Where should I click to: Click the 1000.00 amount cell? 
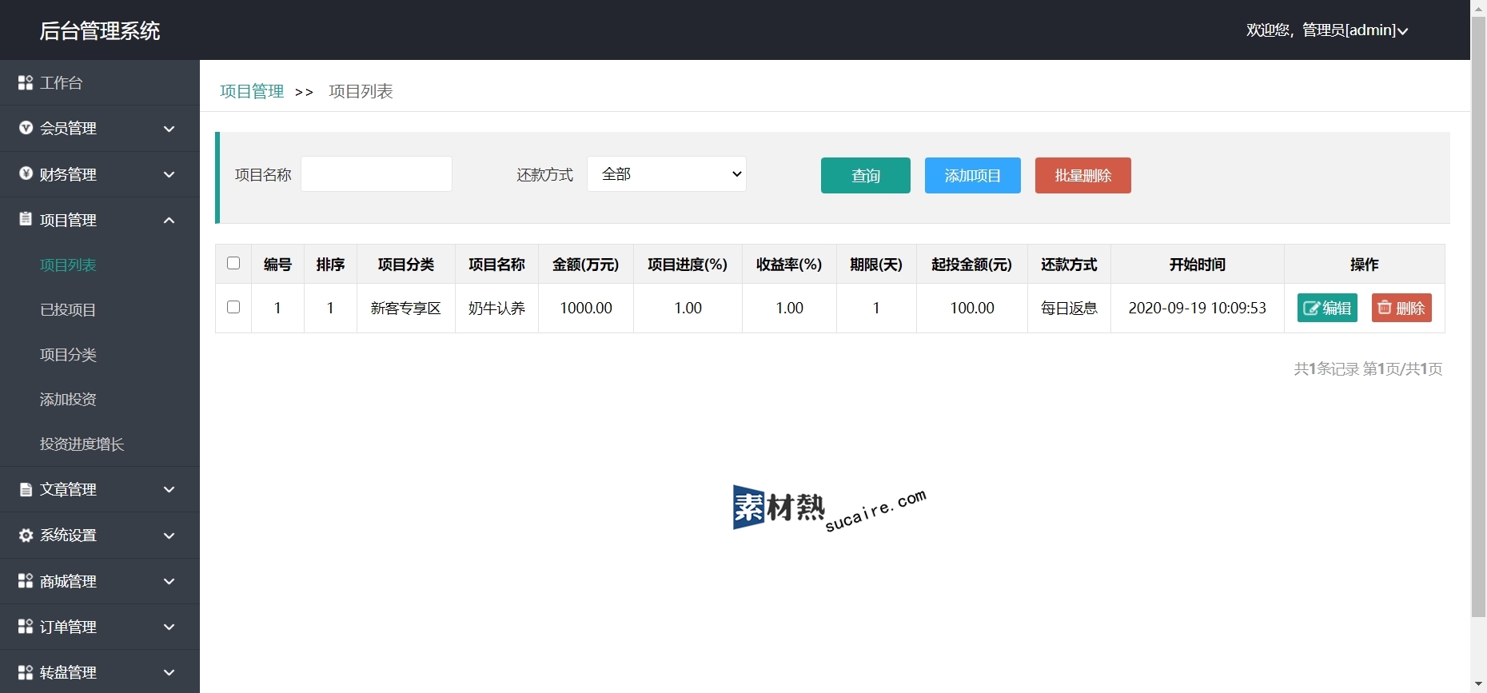coord(586,308)
